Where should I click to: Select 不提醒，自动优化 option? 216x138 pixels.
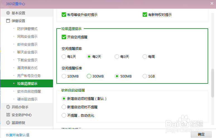tap(64, 115)
